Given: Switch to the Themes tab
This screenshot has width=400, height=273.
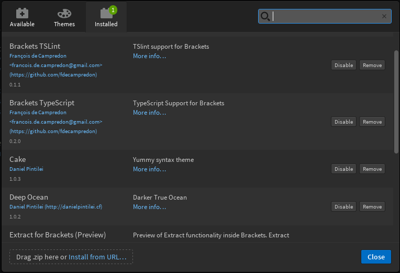Looking at the screenshot, I should click(x=64, y=17).
